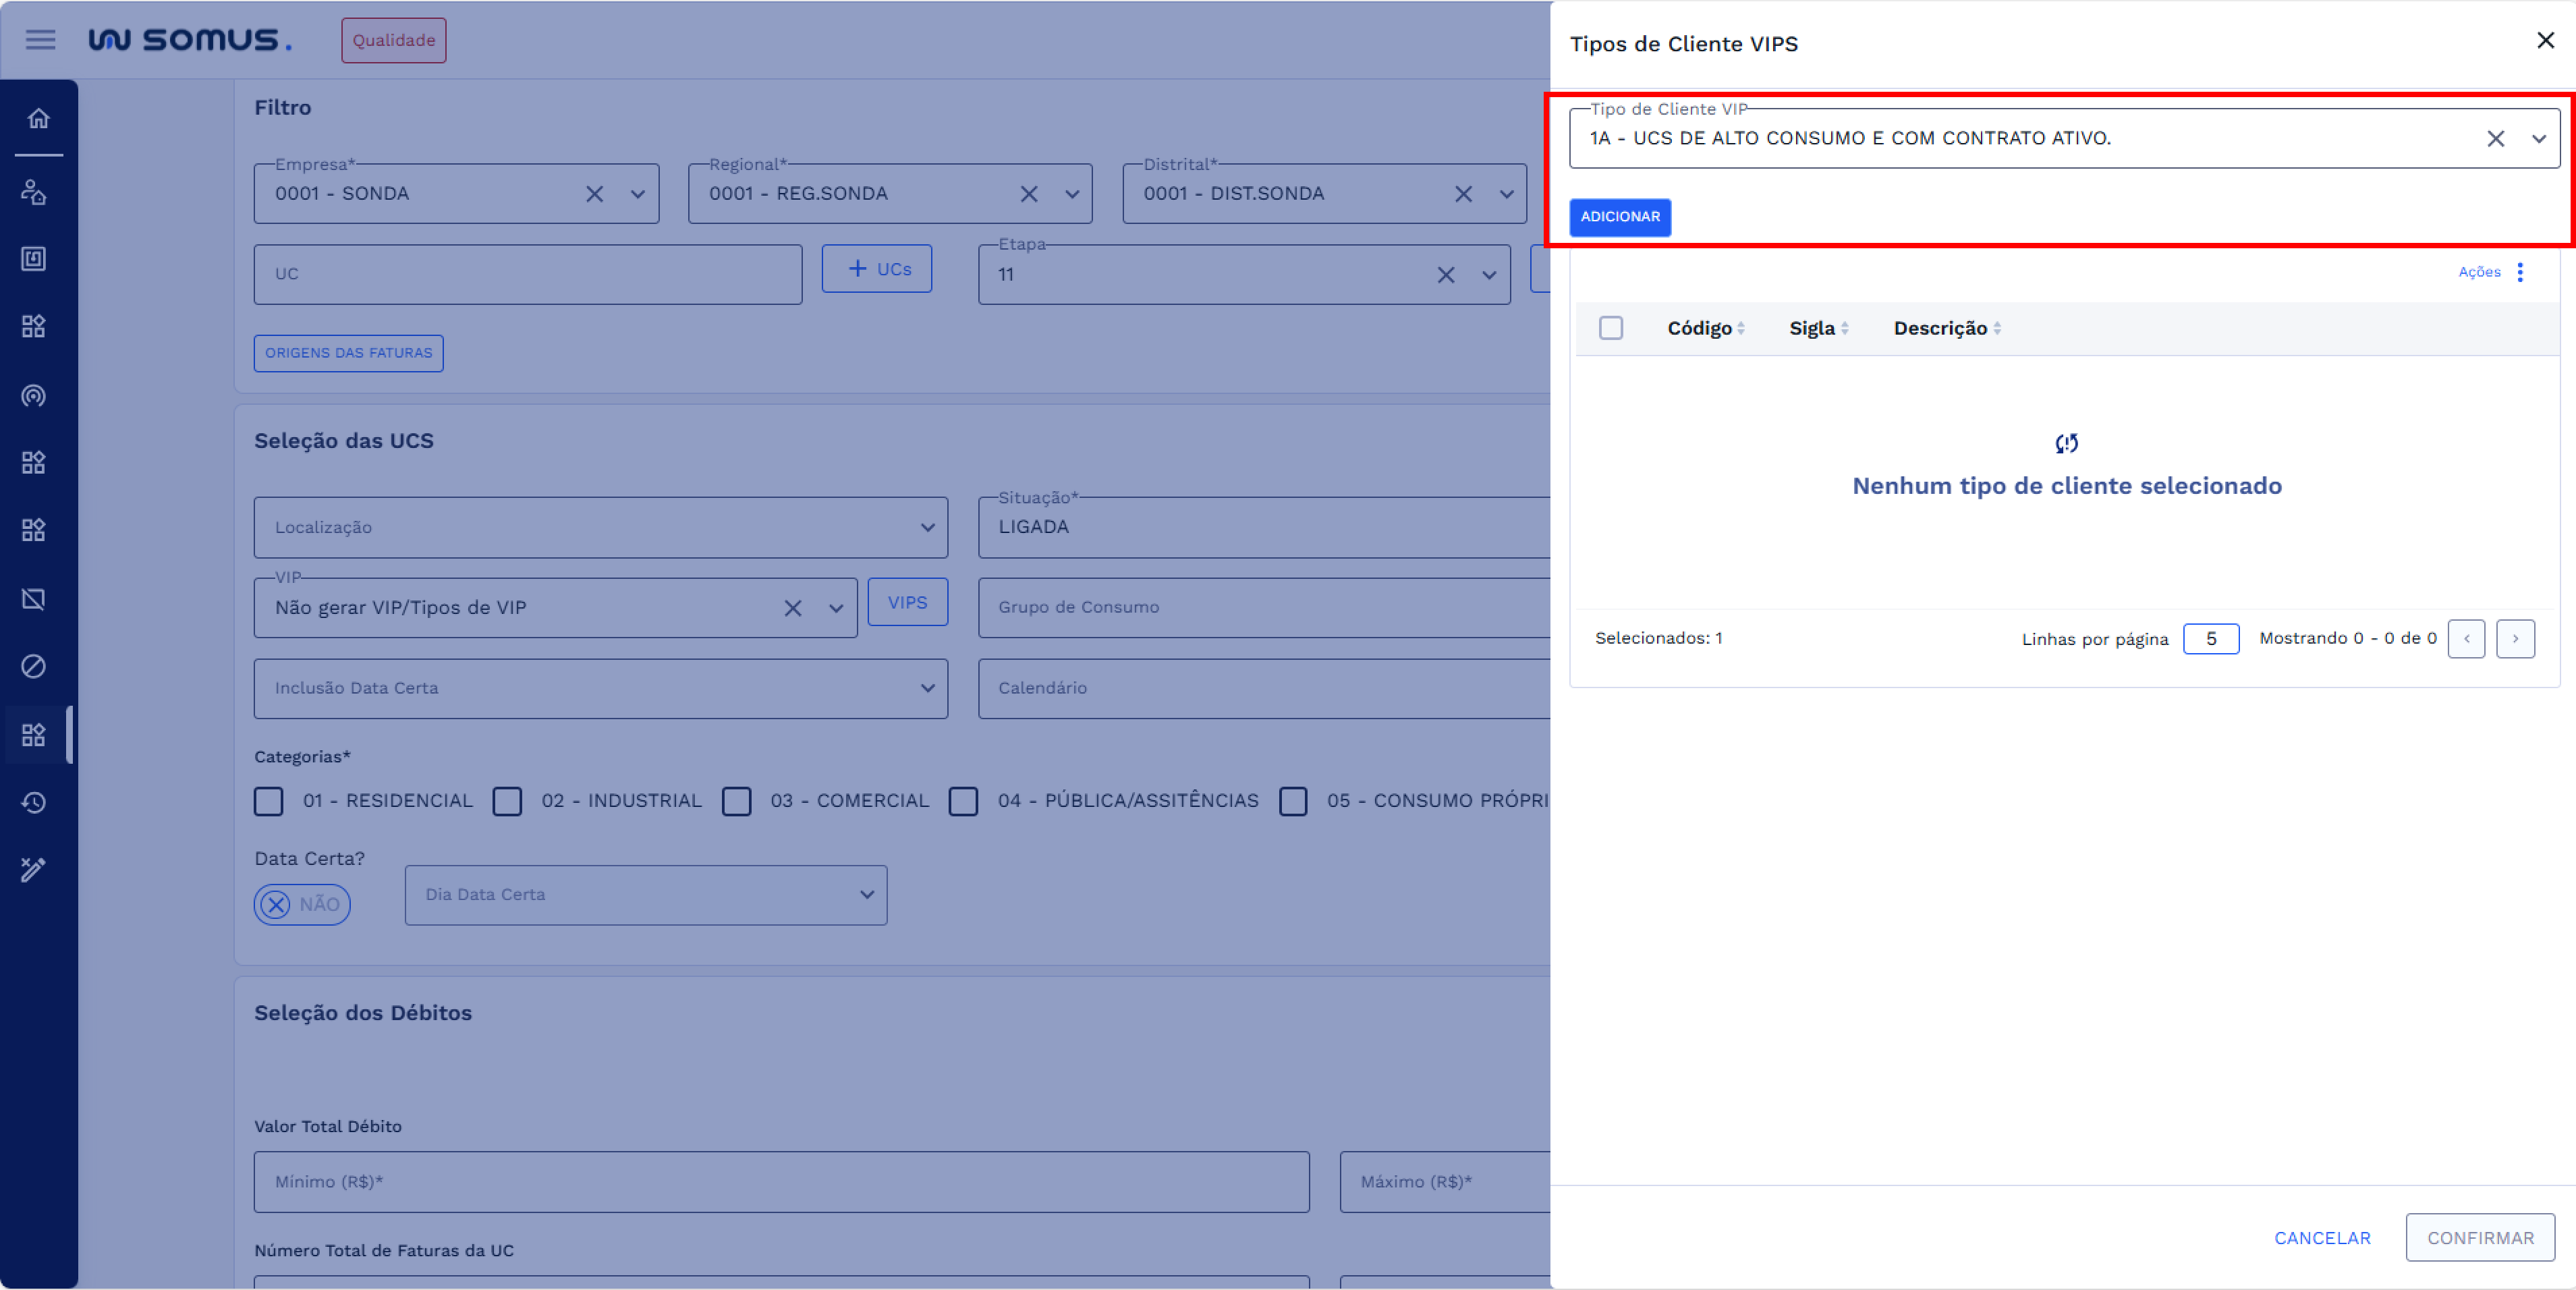The height and width of the screenshot is (1290, 2576).
Task: Check the 01 - RESIDENCIAL category
Action: click(x=268, y=801)
